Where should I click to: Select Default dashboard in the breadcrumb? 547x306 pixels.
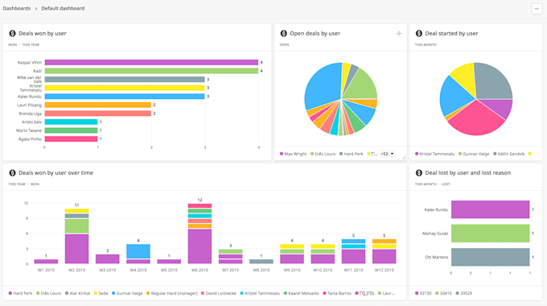(x=63, y=8)
